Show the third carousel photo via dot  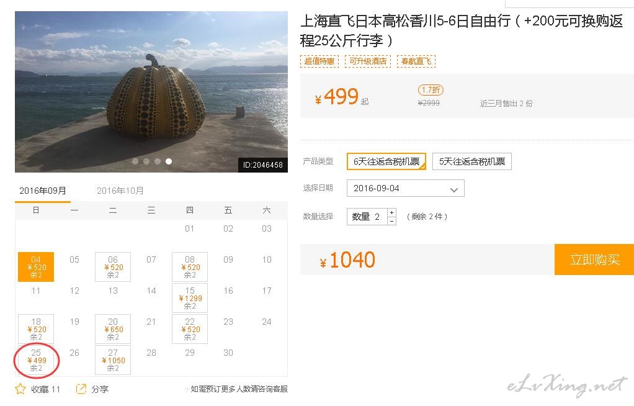coord(158,161)
